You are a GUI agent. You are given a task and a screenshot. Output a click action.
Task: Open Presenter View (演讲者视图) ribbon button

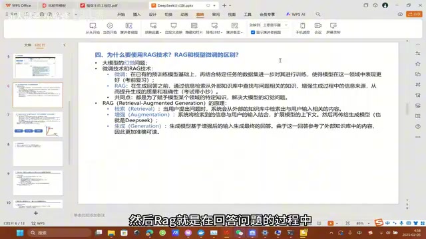[128, 28]
